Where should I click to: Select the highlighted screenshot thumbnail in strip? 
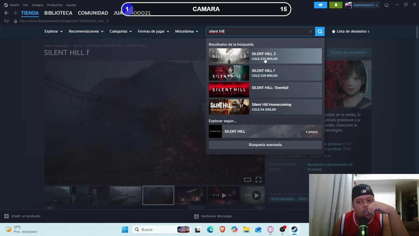click(158, 195)
